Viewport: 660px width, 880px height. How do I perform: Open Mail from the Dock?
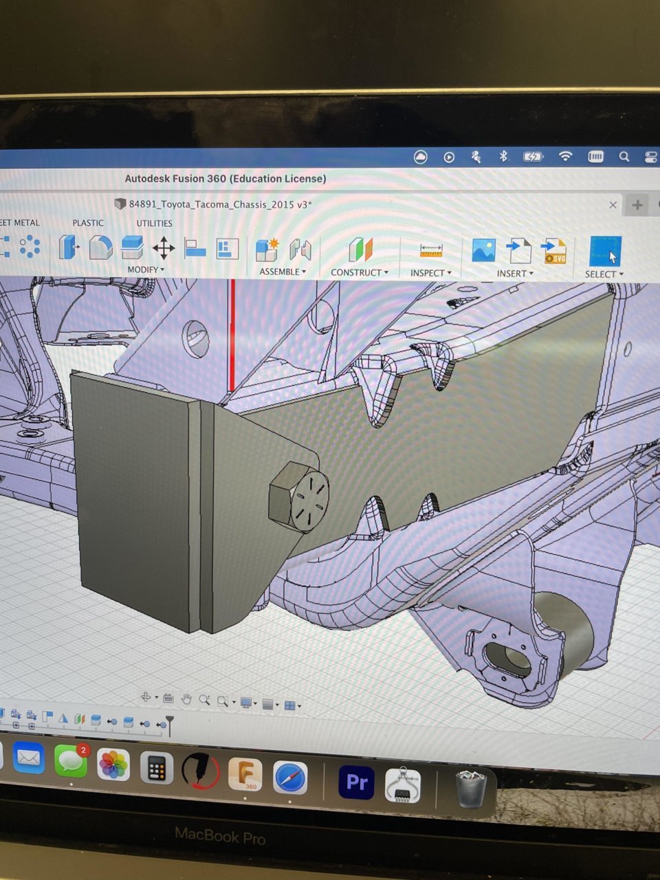click(x=28, y=758)
